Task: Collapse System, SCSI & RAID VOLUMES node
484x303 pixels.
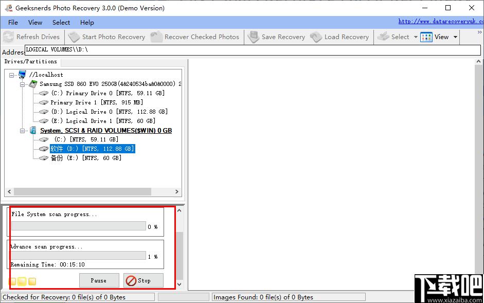Action: click(23, 131)
